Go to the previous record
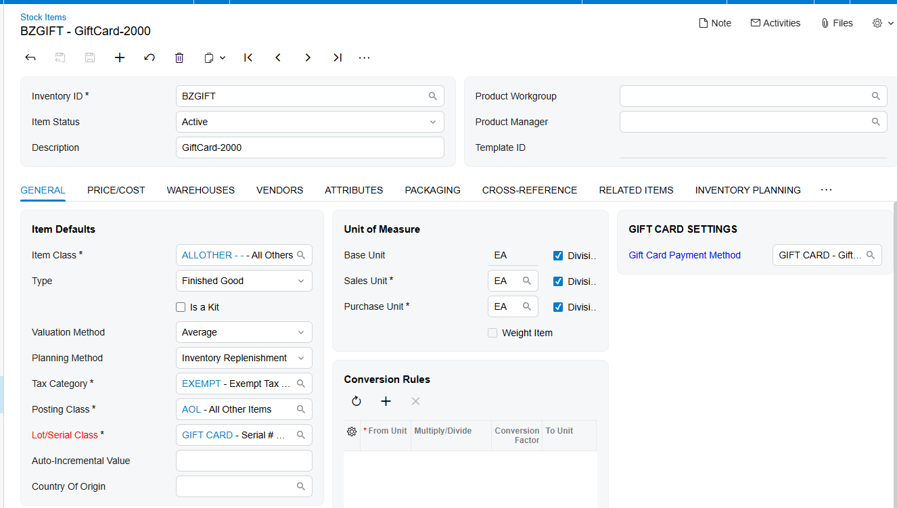 point(278,57)
